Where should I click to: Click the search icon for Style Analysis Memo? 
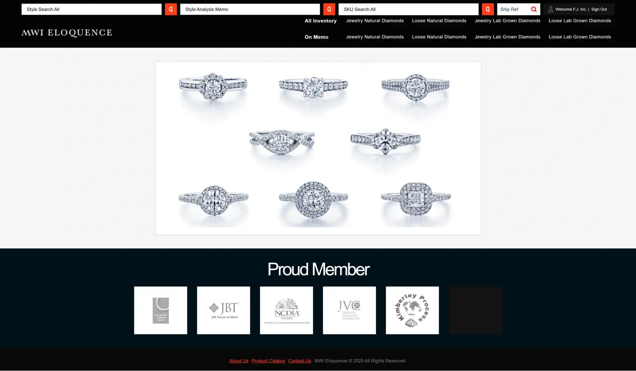click(329, 9)
